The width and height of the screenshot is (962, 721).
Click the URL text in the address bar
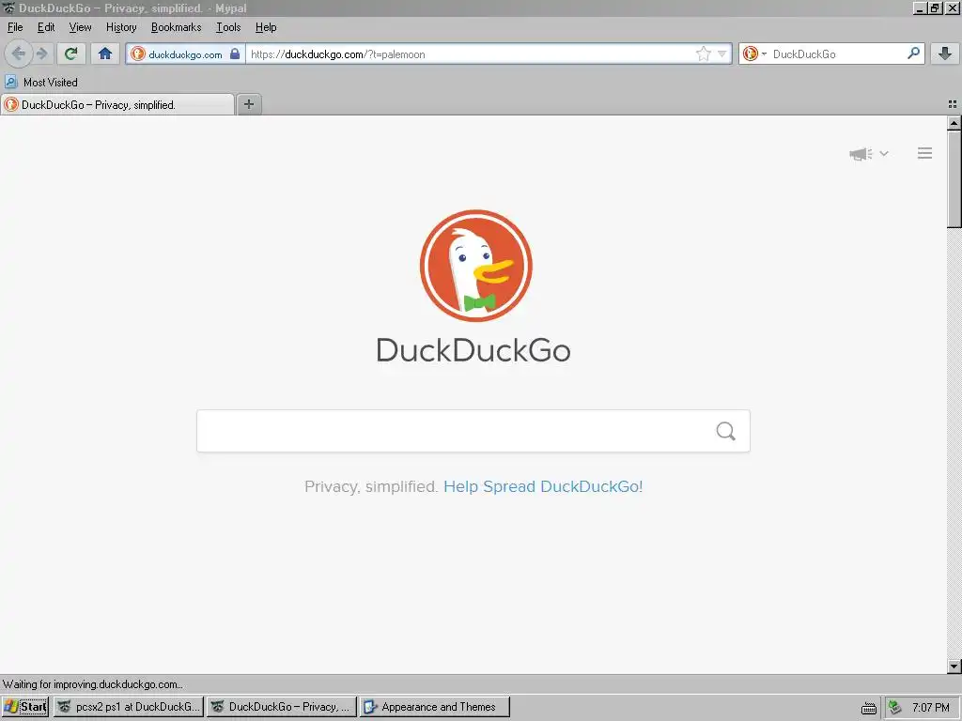tap(337, 54)
